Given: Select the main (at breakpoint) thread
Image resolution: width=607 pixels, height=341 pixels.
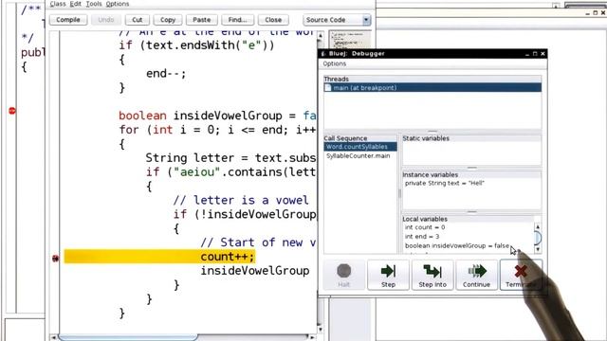Looking at the screenshot, I should [x=432, y=88].
